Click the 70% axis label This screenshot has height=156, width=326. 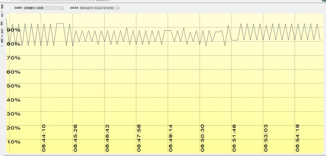click(x=14, y=58)
